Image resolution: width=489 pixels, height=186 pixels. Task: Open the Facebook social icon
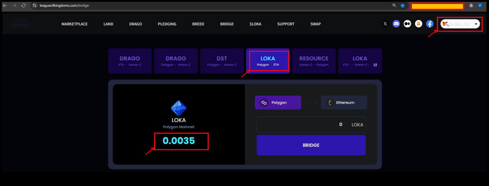430,24
